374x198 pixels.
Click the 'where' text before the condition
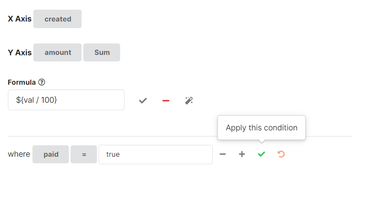coord(19,155)
